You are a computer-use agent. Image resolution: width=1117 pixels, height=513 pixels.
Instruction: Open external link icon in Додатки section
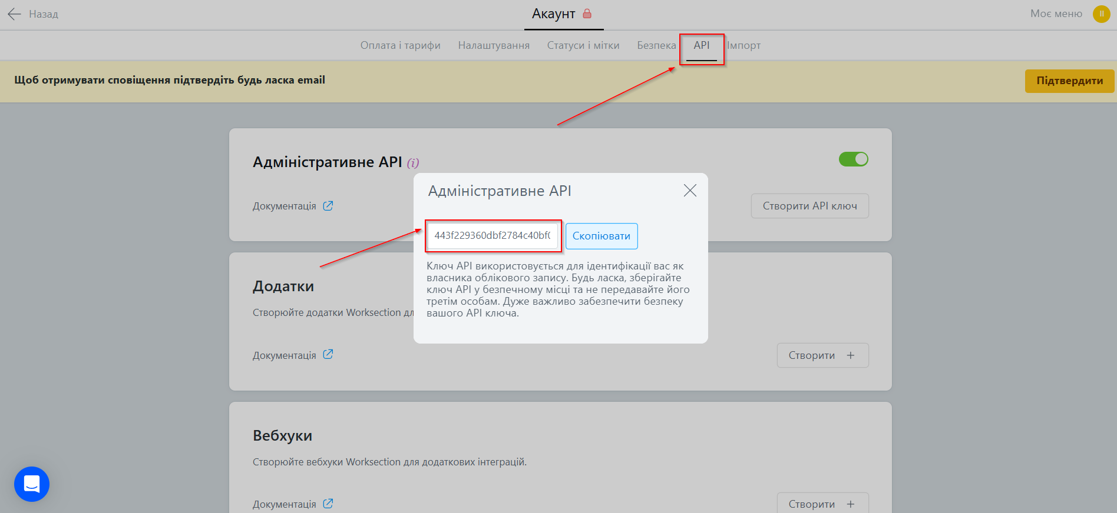click(x=328, y=355)
